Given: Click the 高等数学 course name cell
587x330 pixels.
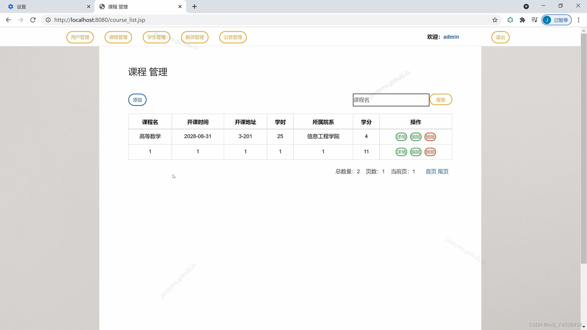Looking at the screenshot, I should [150, 137].
